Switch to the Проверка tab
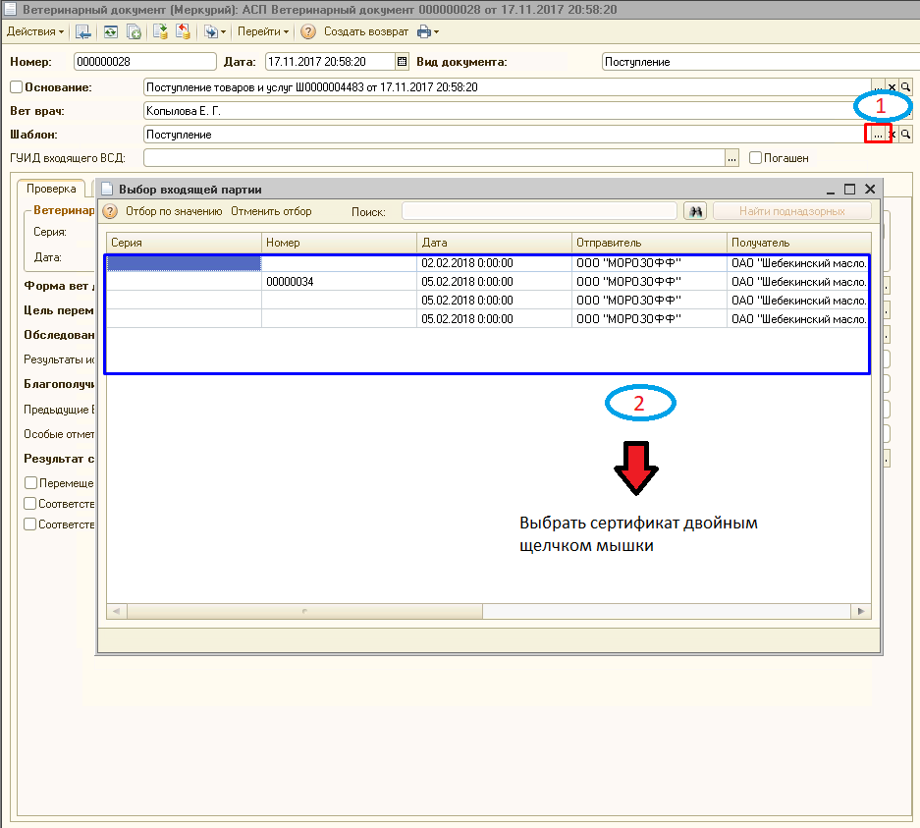The width and height of the screenshot is (920, 828). point(51,189)
